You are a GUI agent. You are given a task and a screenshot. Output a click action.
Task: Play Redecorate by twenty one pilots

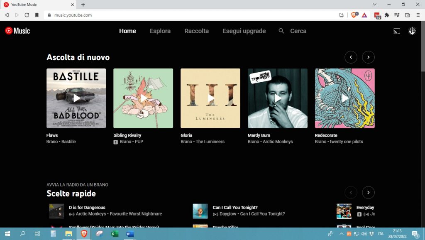tap(344, 98)
